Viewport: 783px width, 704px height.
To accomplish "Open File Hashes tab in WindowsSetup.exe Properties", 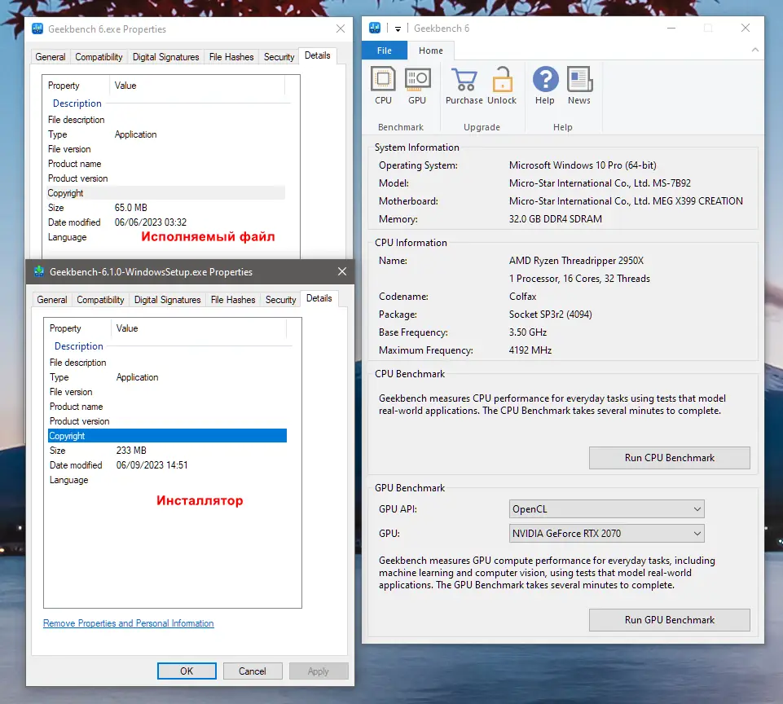I will (233, 300).
